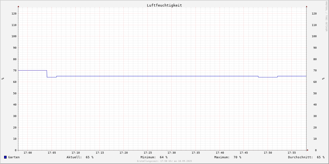
Task: Click the 17:35 time axis label
Action: (196, 153)
